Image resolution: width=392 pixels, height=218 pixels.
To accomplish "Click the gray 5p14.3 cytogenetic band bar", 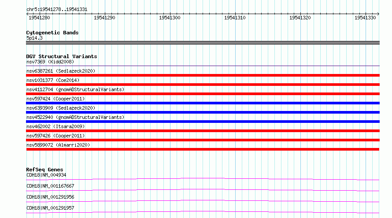I will (203, 43).
